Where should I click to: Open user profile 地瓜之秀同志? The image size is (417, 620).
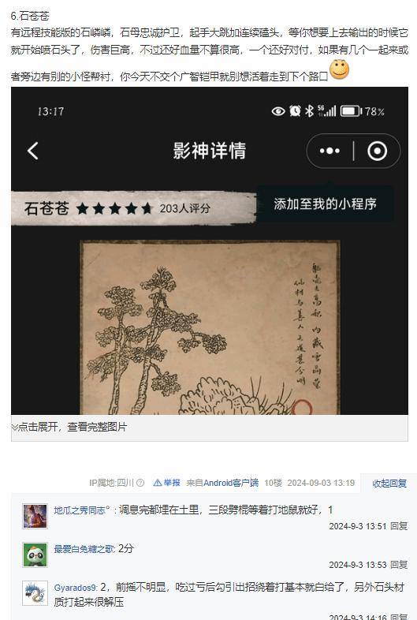click(81, 510)
